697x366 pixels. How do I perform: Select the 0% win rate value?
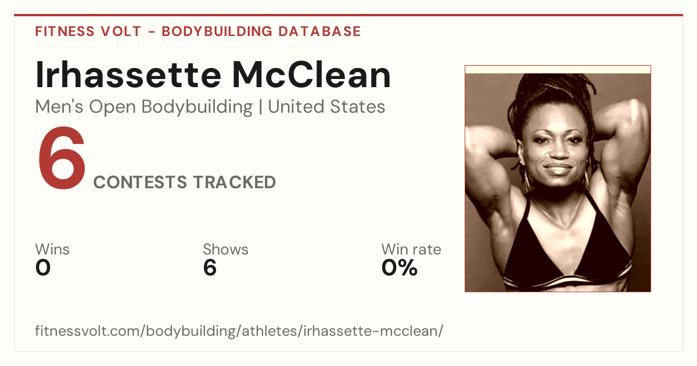(400, 268)
